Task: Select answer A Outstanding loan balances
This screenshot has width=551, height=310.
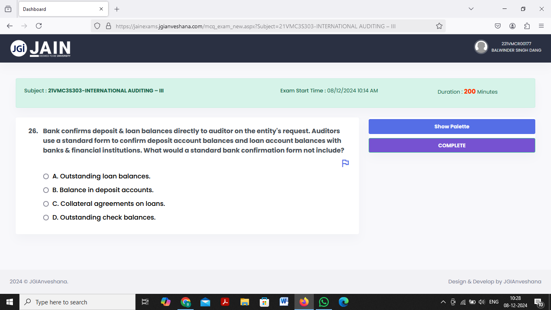Action: (46, 176)
